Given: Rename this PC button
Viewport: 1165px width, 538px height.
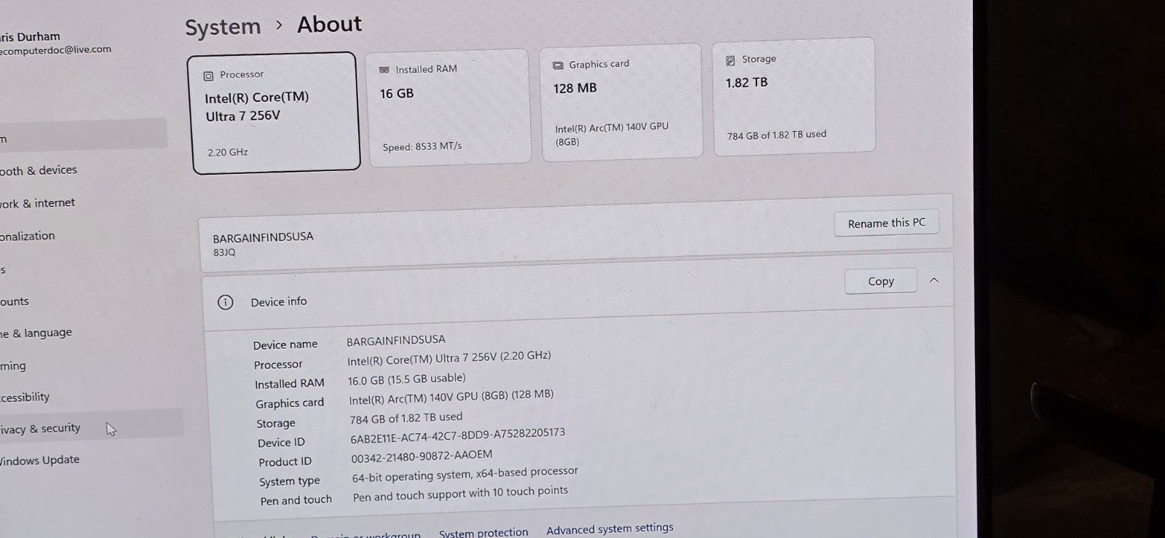Looking at the screenshot, I should [x=886, y=223].
